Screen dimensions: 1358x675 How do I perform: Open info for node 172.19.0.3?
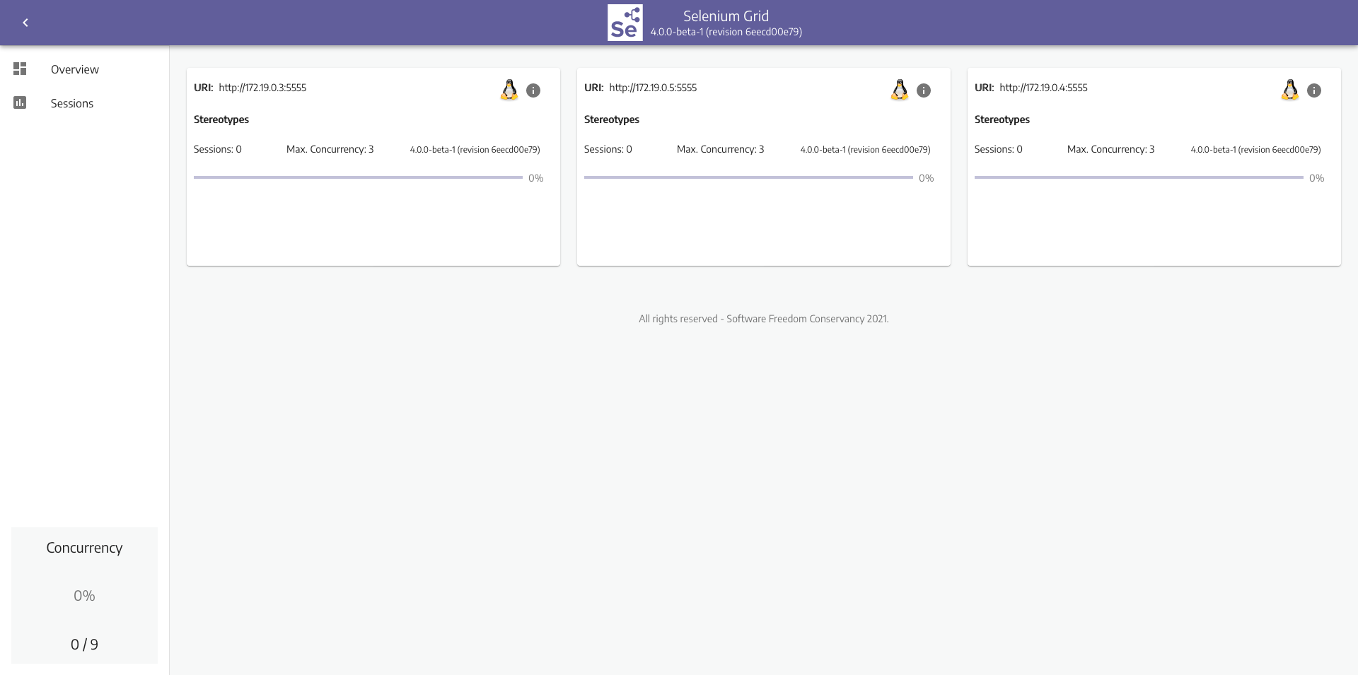pyautogui.click(x=533, y=90)
